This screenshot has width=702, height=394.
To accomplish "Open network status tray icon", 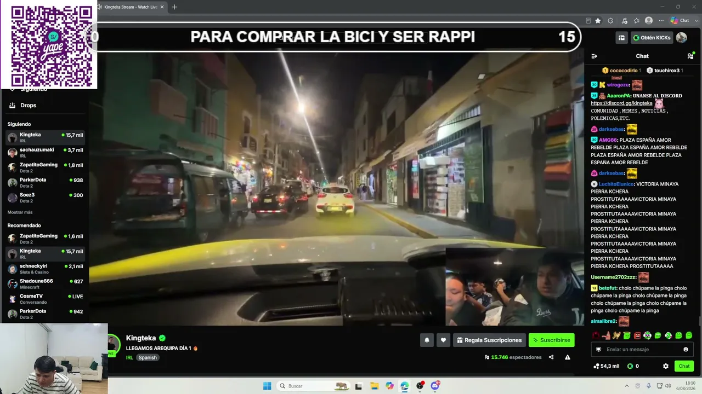I will 659,386.
